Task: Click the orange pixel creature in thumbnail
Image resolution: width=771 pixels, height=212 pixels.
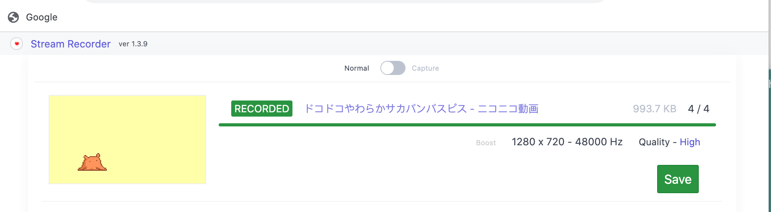Action: 92,163
